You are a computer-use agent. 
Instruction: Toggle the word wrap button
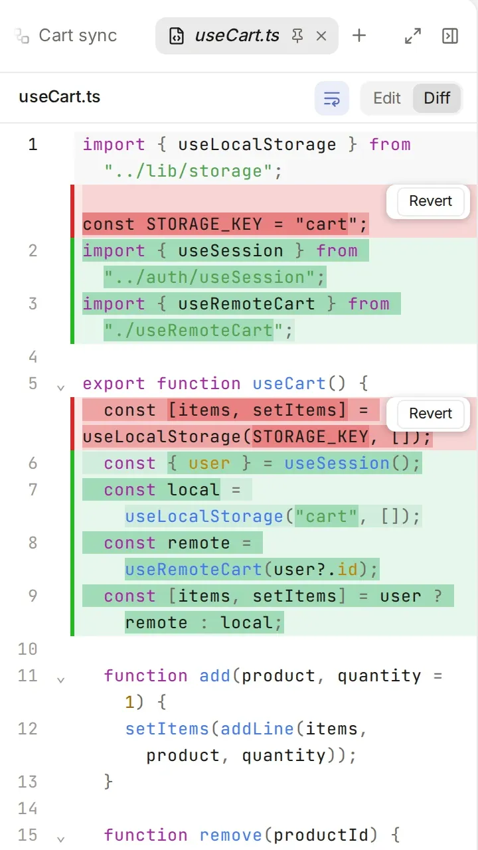tap(332, 98)
